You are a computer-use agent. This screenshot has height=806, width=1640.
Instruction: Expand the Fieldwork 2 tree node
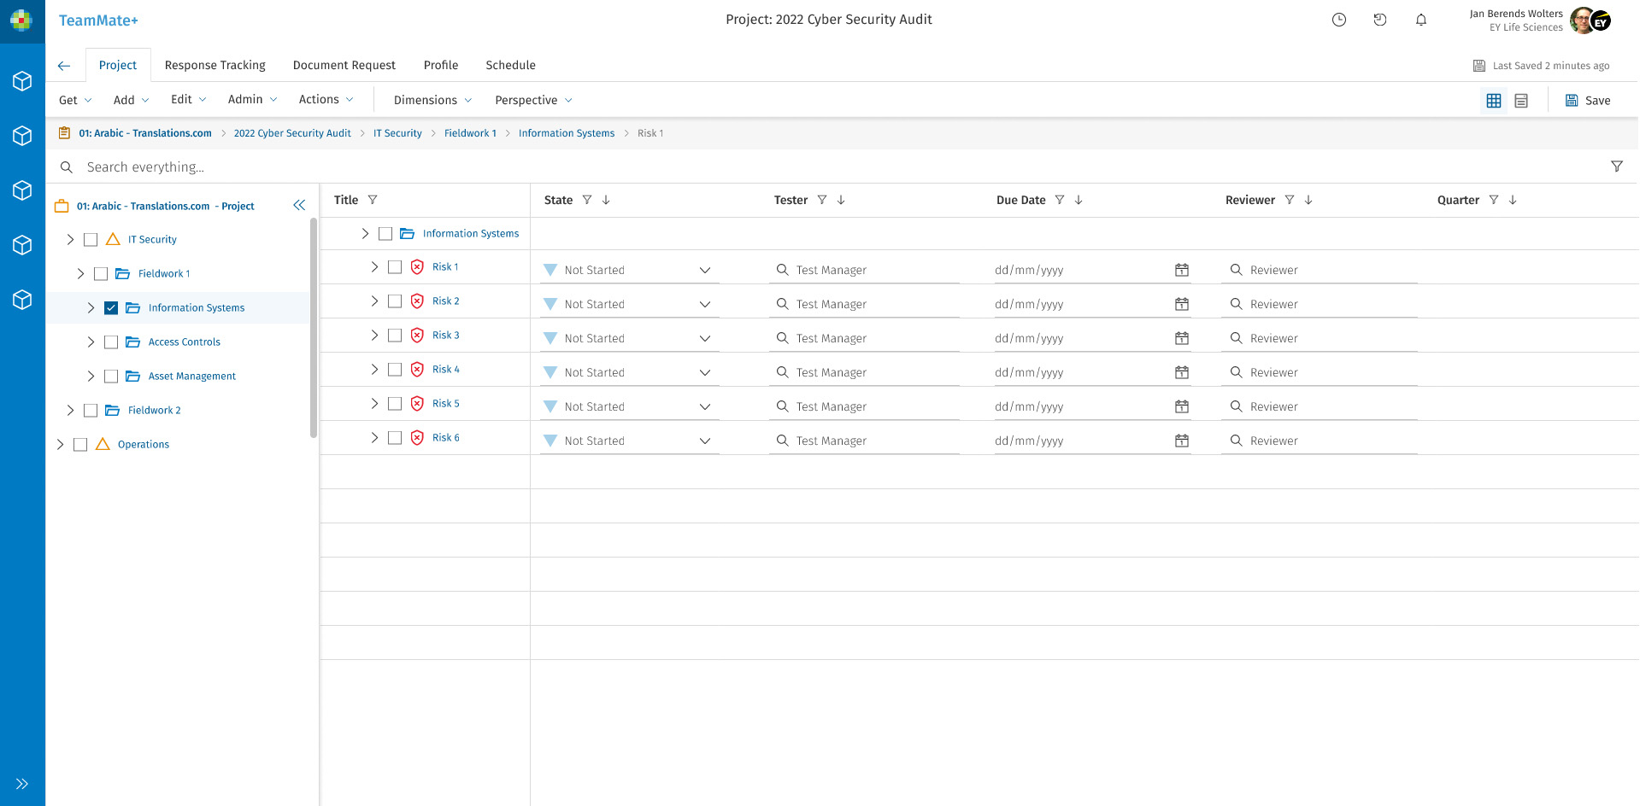coord(70,410)
